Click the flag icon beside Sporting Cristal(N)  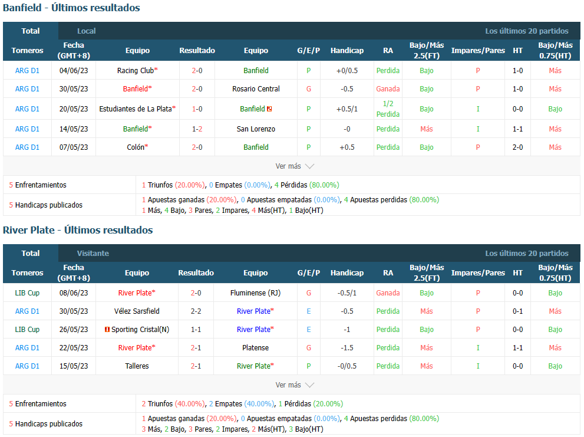pyautogui.click(x=107, y=329)
